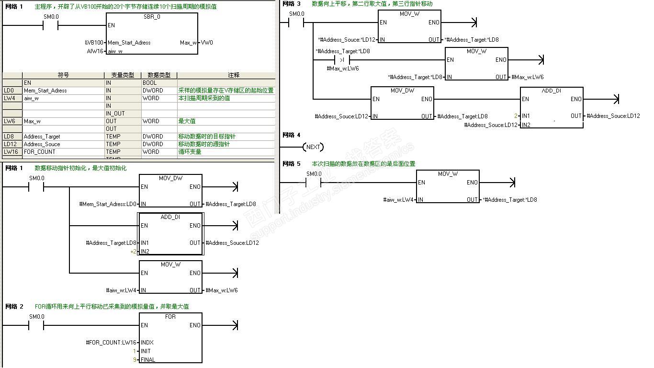654x368 pixels.
Task: Select the NEXT coil in network 4
Action: click(x=313, y=147)
